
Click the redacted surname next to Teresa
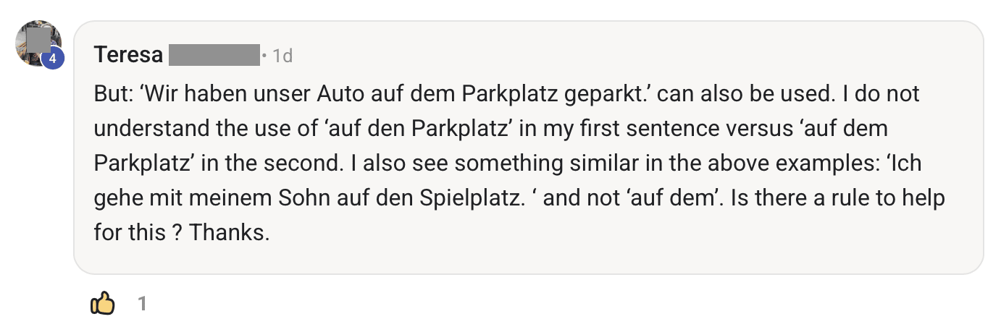point(214,55)
